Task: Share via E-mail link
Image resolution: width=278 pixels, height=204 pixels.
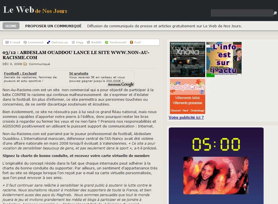Action: point(15,42)
